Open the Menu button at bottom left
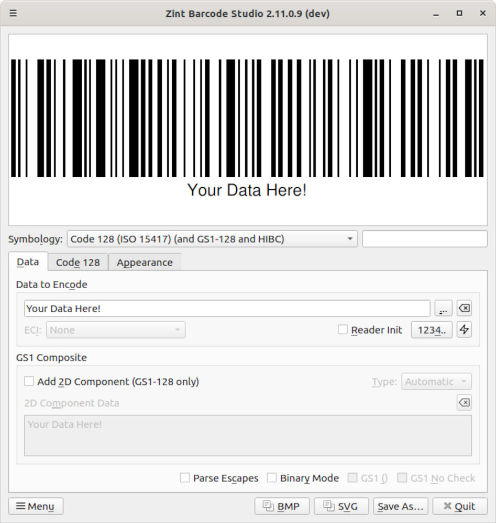Screen dimensions: 496x523 click(35, 506)
